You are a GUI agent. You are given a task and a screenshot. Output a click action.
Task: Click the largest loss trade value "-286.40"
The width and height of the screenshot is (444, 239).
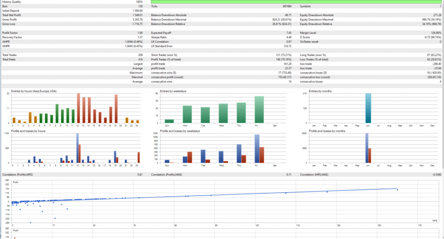point(437,64)
